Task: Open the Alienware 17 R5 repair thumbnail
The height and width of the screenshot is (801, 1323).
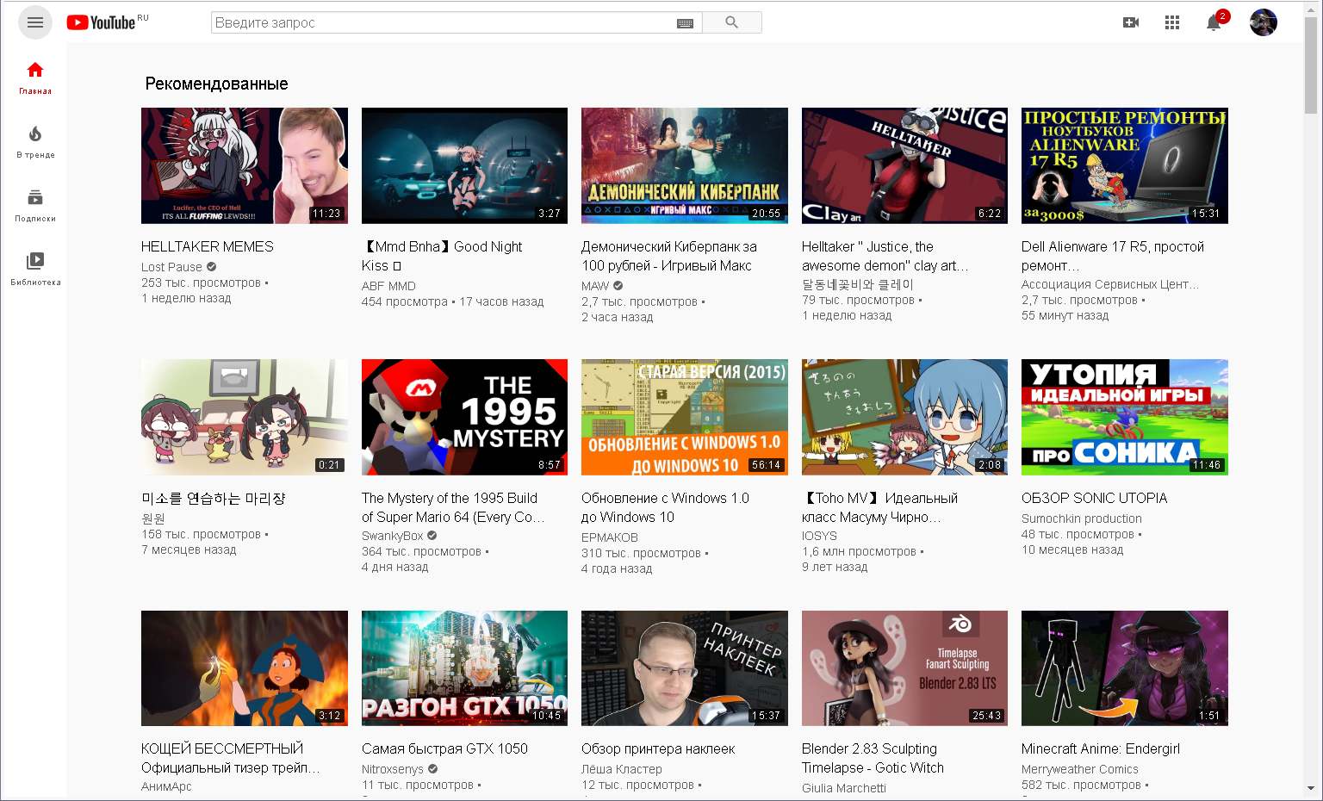Action: pyautogui.click(x=1125, y=165)
